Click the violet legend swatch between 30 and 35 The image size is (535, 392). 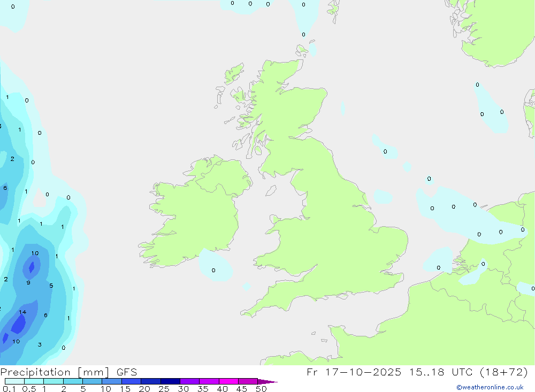coord(190,381)
